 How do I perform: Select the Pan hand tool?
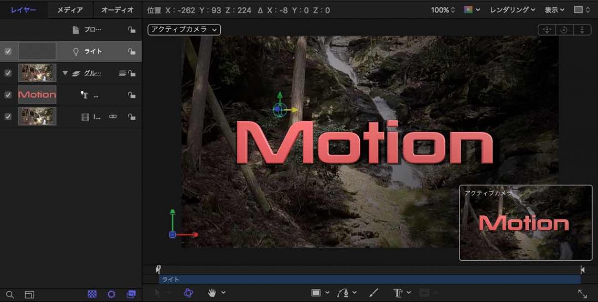(x=212, y=293)
